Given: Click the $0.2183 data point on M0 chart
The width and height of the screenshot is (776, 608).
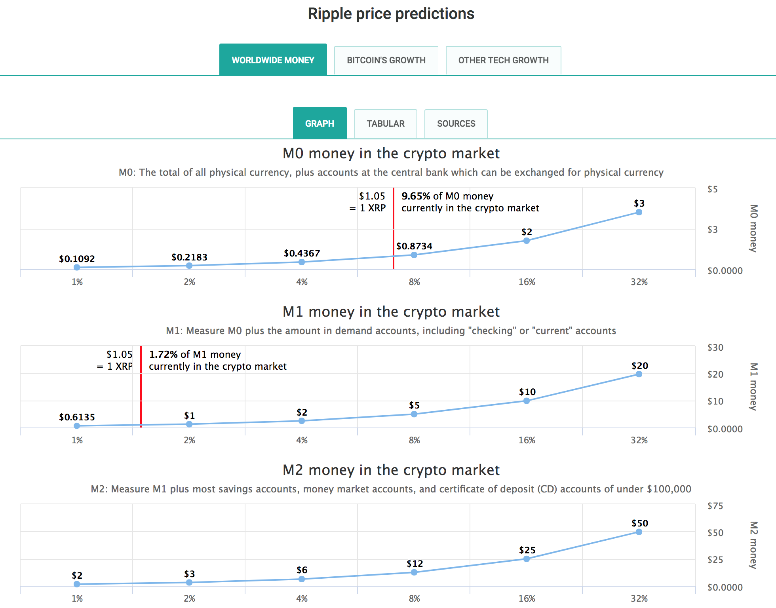Looking at the screenshot, I should coord(189,266).
